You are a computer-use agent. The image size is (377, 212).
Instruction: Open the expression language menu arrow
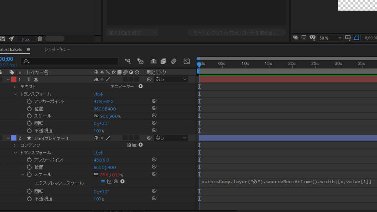(122, 181)
